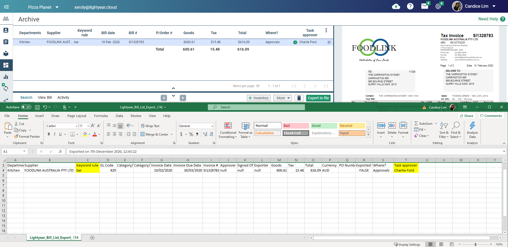
Task: Open the General number format dropdown
Action: pyautogui.click(x=196, y=126)
